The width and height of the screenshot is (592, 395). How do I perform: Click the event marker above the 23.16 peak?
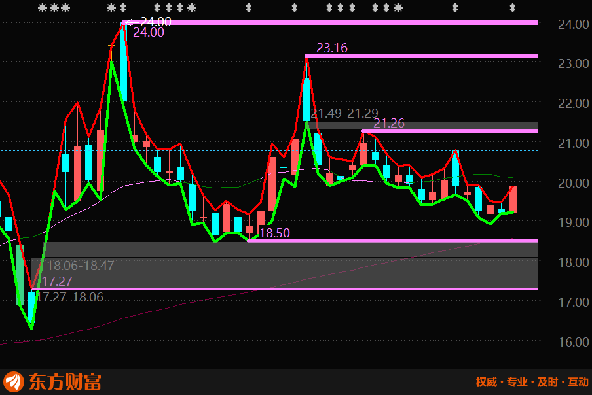(x=295, y=8)
